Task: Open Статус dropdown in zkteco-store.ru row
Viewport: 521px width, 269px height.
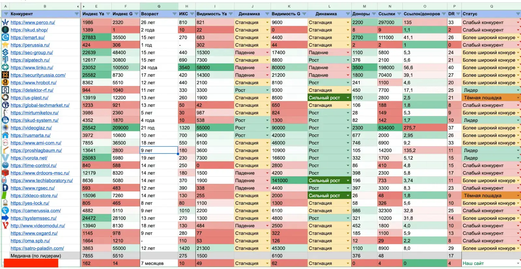Action: point(518,195)
